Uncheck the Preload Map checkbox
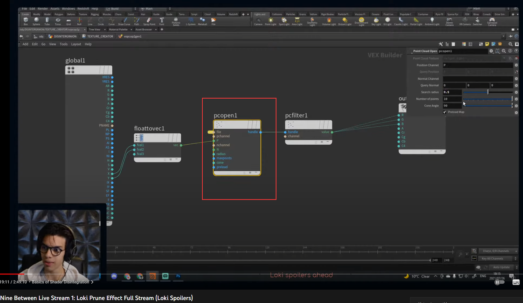This screenshot has width=523, height=303. click(444, 112)
